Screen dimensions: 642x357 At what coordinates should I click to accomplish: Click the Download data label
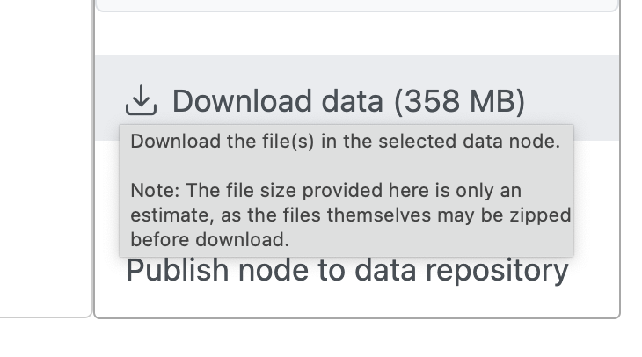pyautogui.click(x=277, y=101)
